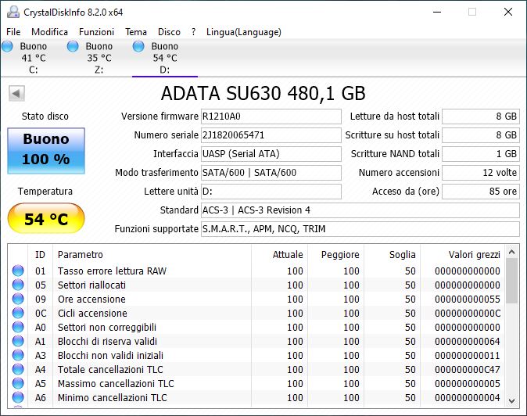527x416 pixels.
Task: Click the Soglia column header
Action: click(392, 255)
